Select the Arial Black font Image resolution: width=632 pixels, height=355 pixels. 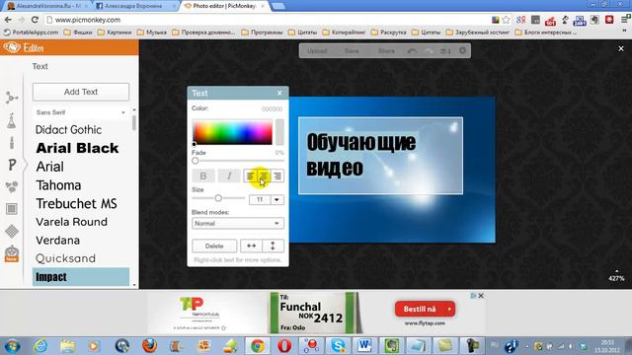coord(77,148)
